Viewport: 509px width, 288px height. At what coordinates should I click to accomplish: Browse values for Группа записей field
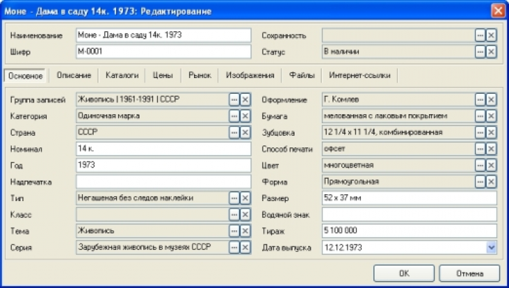234,99
